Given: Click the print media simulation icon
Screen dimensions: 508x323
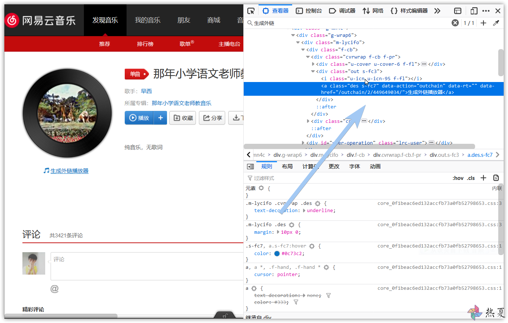Looking at the screenshot, I should tap(496, 178).
